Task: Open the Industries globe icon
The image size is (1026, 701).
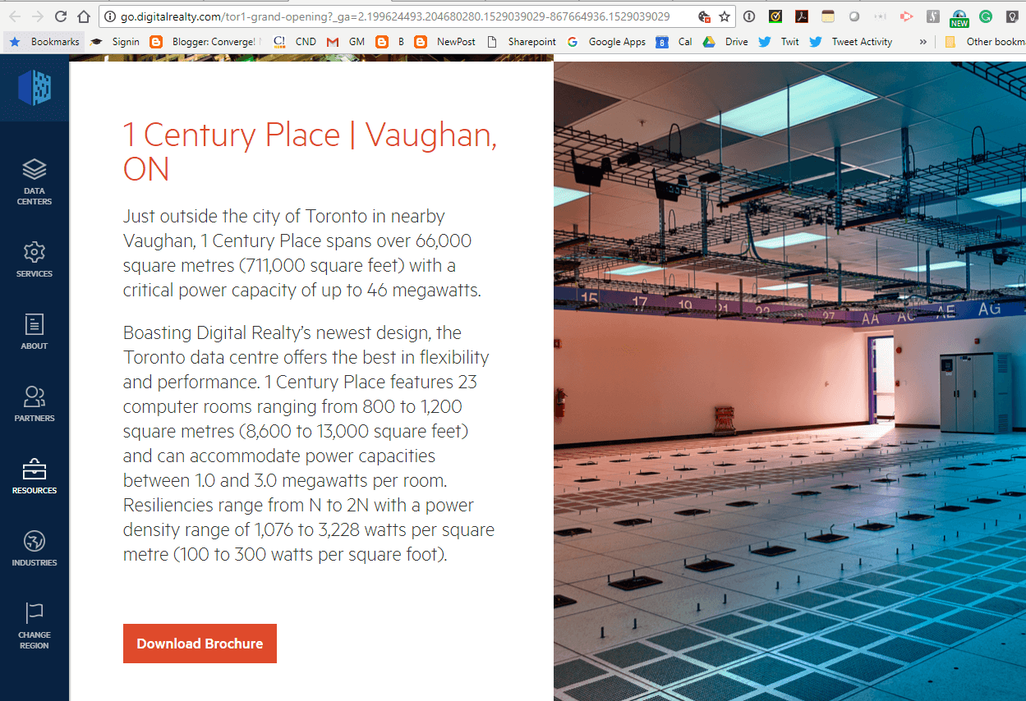Action: pyautogui.click(x=34, y=542)
